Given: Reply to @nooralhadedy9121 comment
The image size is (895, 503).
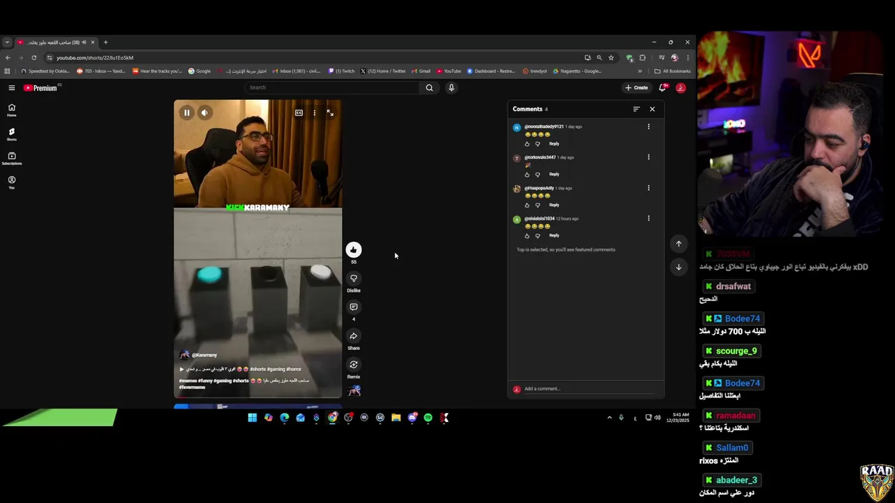Looking at the screenshot, I should tap(554, 143).
